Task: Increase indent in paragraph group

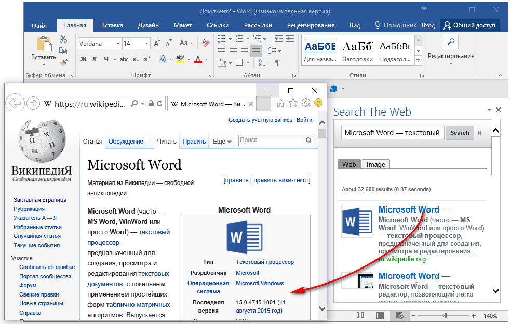Action: point(290,39)
